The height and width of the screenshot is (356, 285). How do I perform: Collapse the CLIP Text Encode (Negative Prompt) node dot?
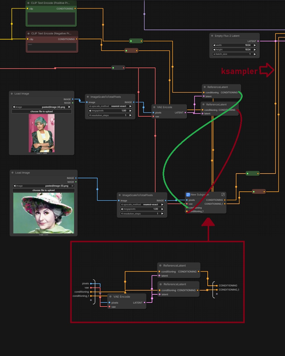point(28,33)
